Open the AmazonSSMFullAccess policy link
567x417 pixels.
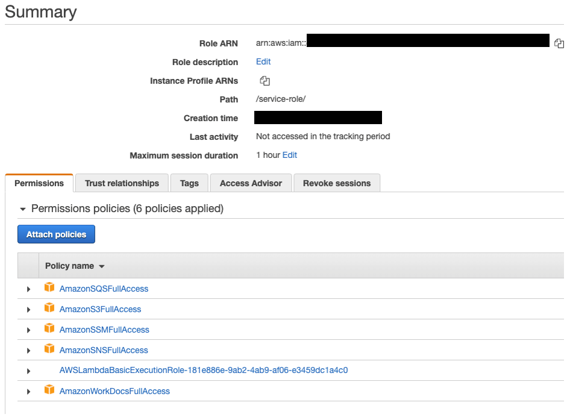[104, 330]
